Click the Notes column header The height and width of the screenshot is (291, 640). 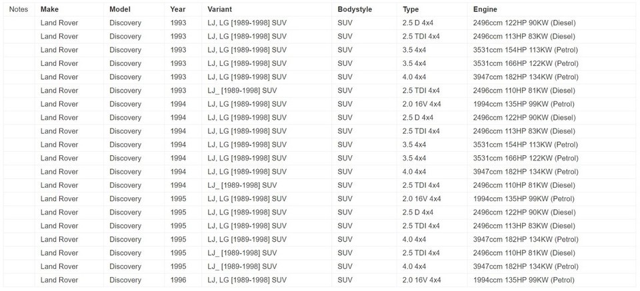tap(19, 9)
